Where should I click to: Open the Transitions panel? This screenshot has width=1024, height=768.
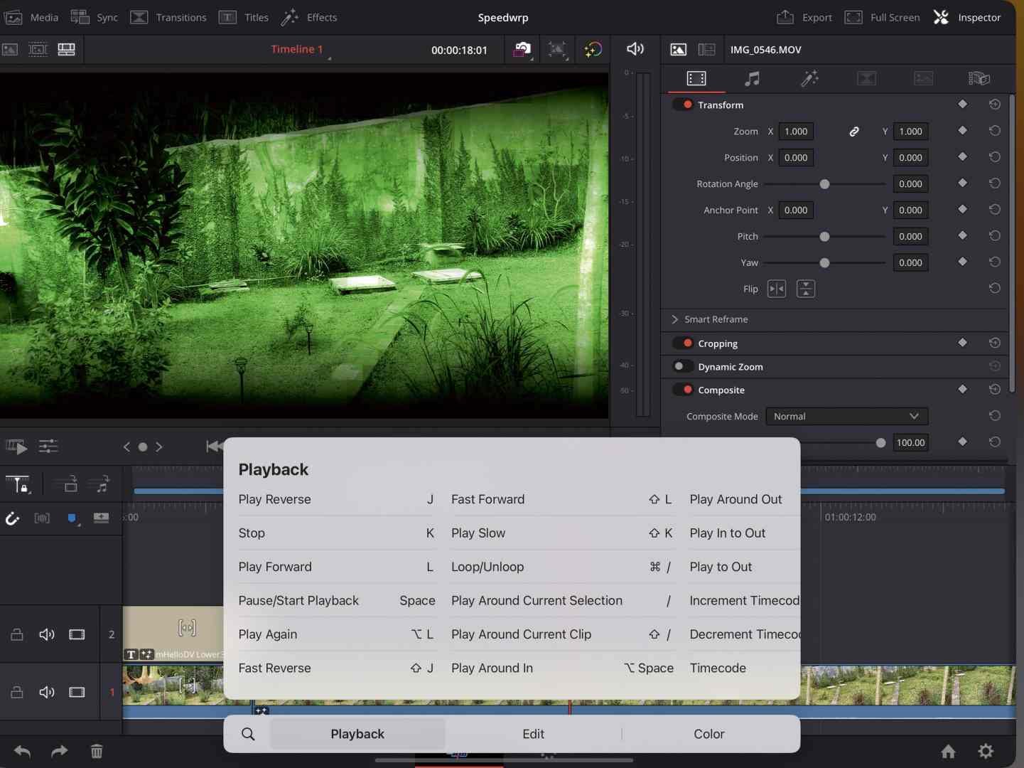tap(169, 17)
